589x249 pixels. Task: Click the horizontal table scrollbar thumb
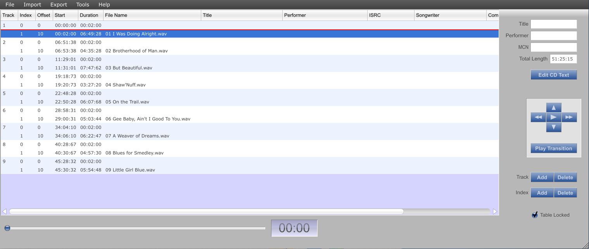(206, 211)
